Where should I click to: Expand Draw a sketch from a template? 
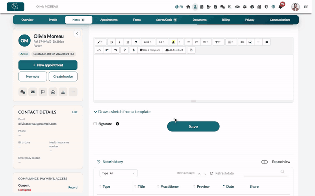click(122, 112)
